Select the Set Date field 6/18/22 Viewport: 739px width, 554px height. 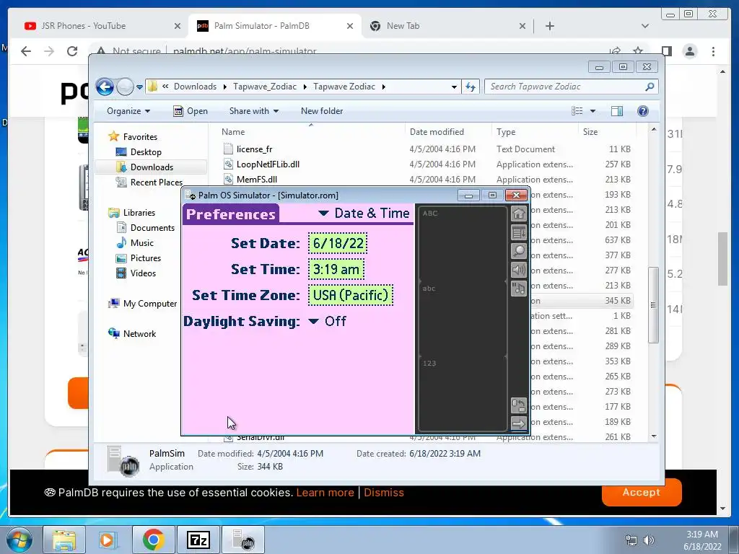click(x=338, y=244)
